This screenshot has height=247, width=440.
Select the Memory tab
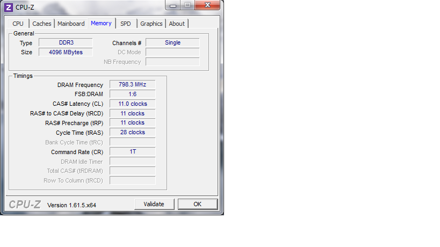(x=102, y=23)
